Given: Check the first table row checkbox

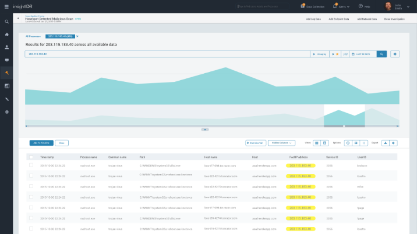Looking at the screenshot, I should [31, 165].
